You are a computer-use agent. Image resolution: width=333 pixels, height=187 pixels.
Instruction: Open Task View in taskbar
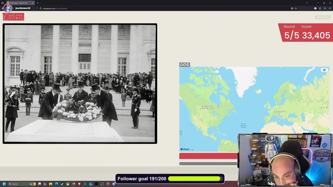coord(39,184)
